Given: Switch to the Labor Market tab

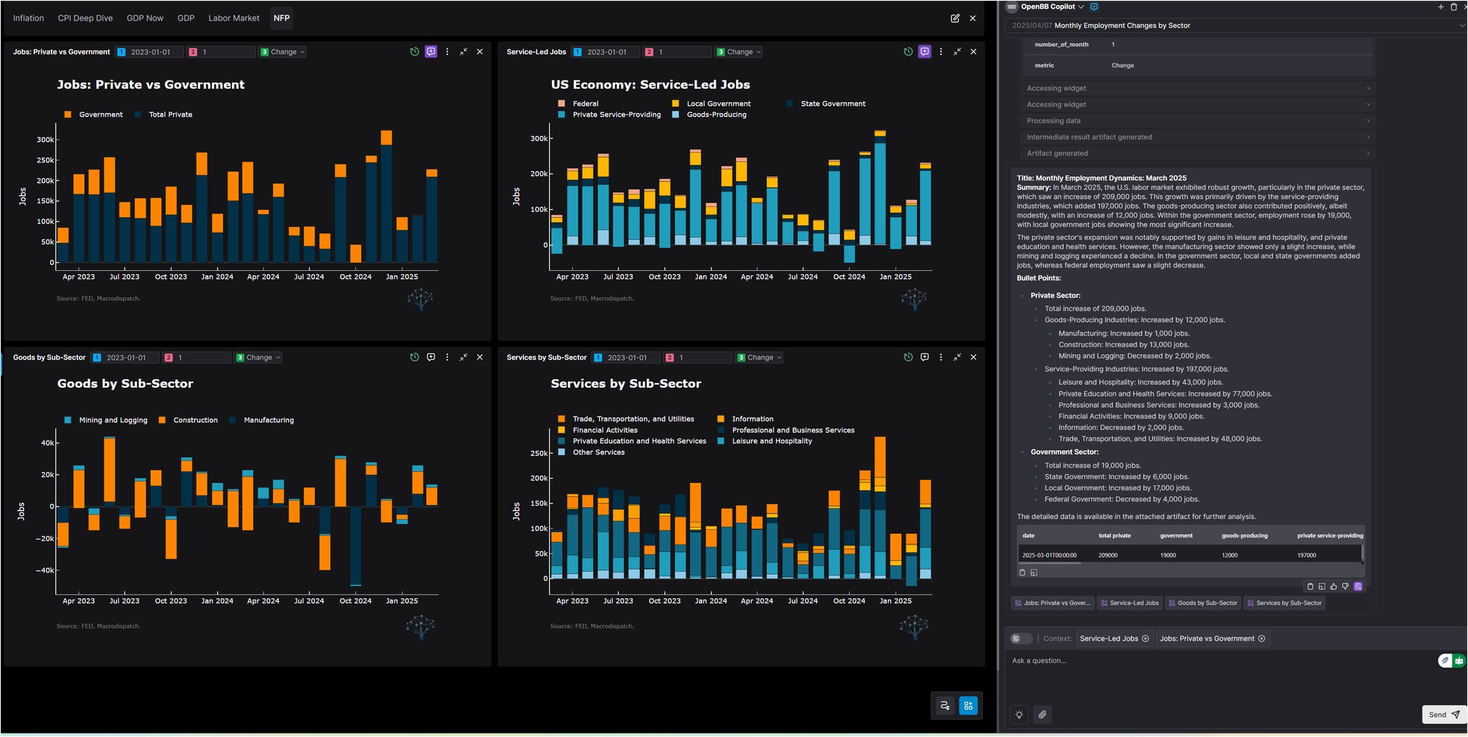Looking at the screenshot, I should coord(233,18).
